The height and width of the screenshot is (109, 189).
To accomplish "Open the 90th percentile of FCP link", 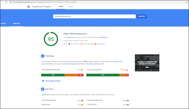I will (x=75, y=64).
